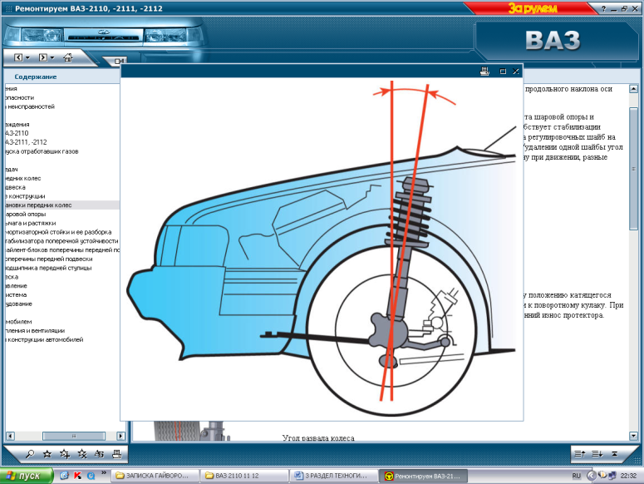Go to next section lines-down icon

(597, 454)
